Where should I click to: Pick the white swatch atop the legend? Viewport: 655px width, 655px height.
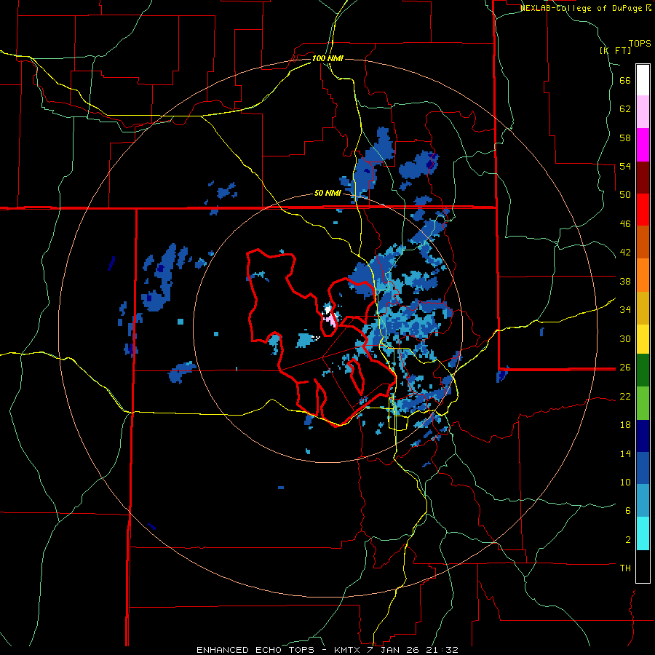643,80
